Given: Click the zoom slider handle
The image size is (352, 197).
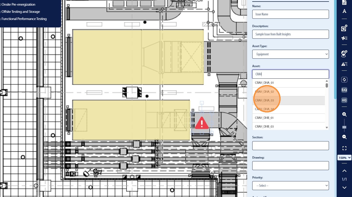Looking at the screenshot, I should [x=344, y=127].
